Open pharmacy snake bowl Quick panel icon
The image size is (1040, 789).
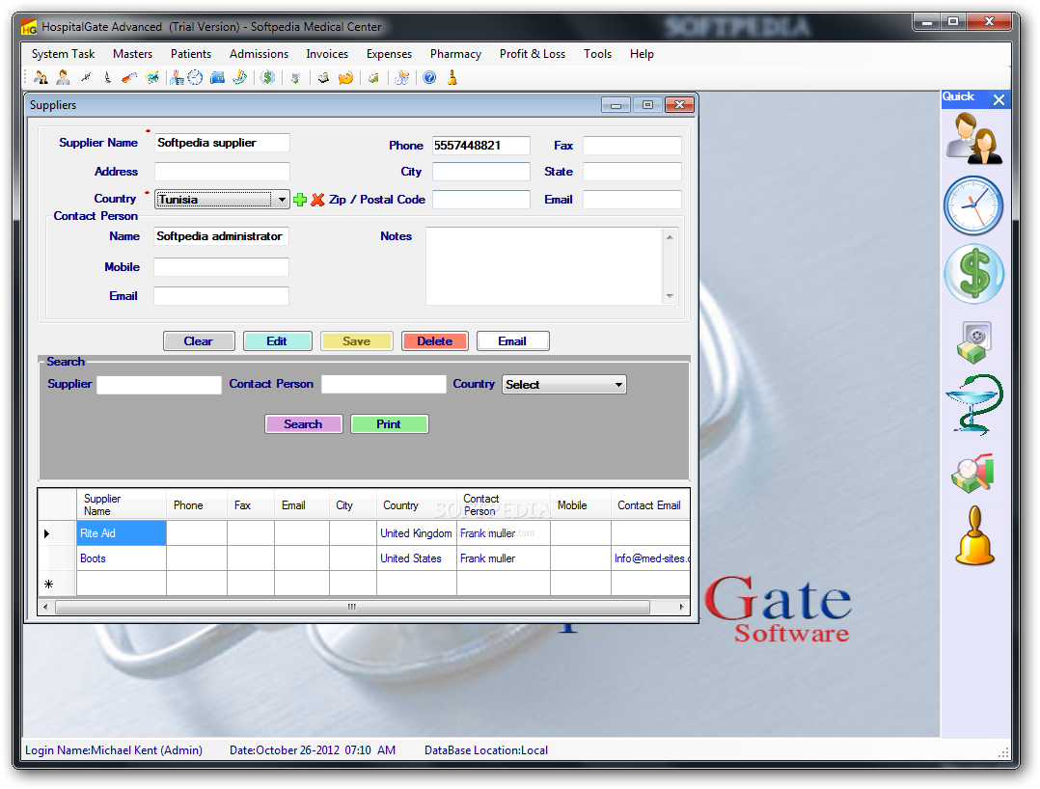[x=973, y=404]
